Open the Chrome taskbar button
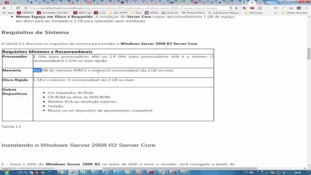 pos(73,173)
